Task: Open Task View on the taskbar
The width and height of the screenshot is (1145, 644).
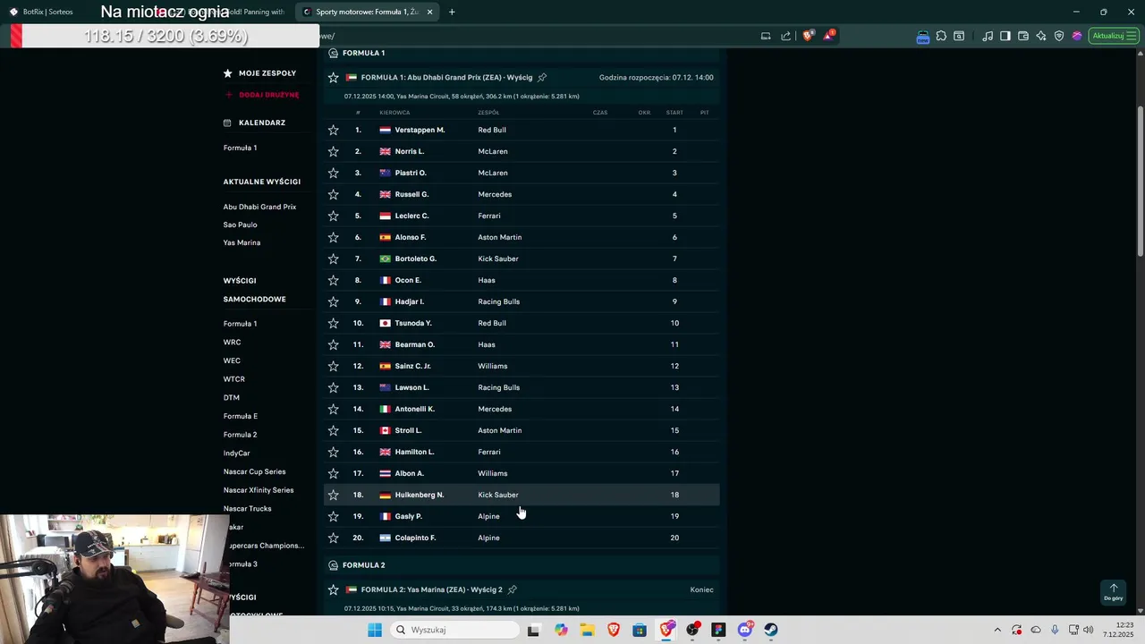Action: tap(533, 630)
